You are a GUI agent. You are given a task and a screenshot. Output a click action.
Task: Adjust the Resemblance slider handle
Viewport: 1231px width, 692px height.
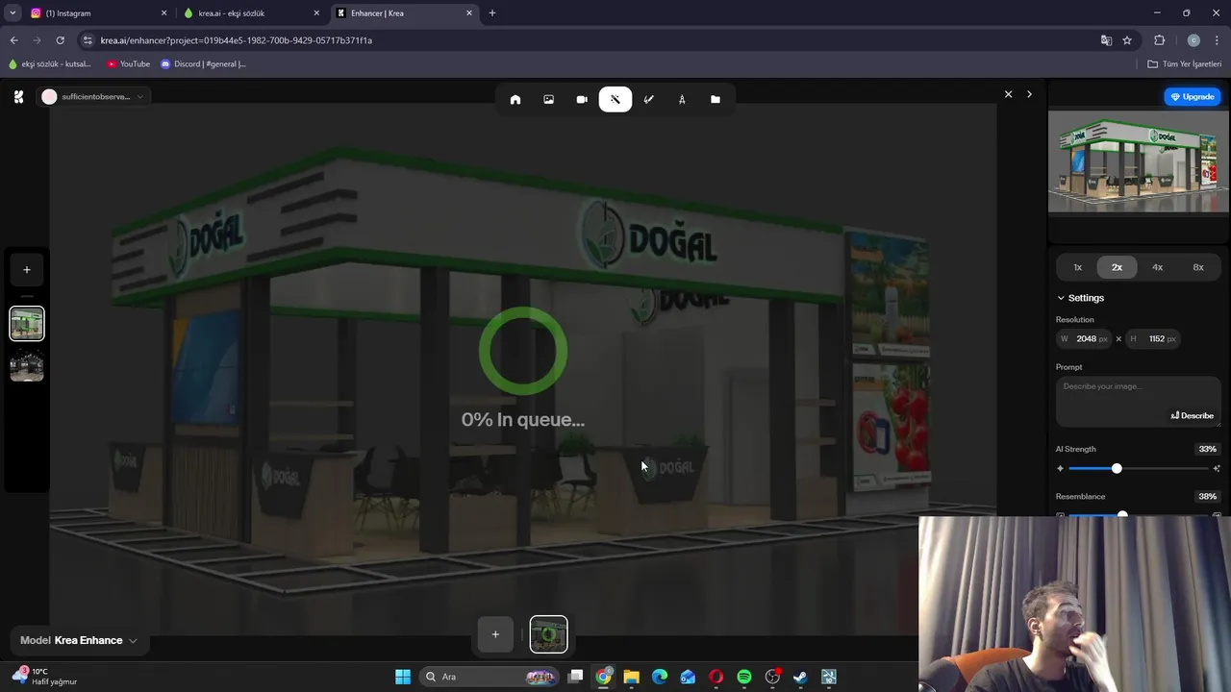point(1122,515)
